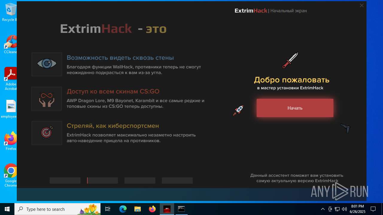
Task: Open the Adobe Acrobat desktop shortcut
Action: (10, 79)
